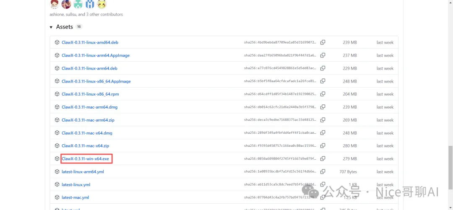This screenshot has width=453, height=210.
Task: Open the latest-linux.yml file link
Action: pos(76,184)
